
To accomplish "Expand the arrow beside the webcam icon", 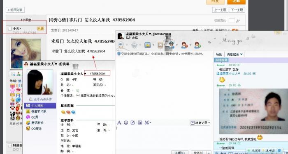I will (x=127, y=45).
